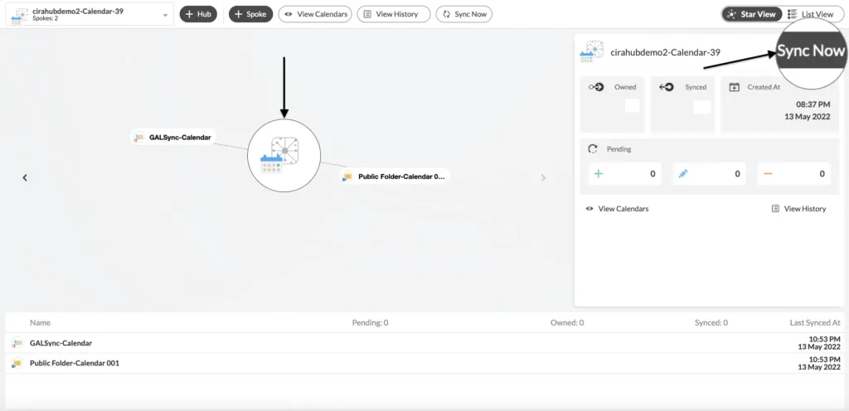849x411 pixels.
Task: Switch to List View
Action: pyautogui.click(x=811, y=14)
